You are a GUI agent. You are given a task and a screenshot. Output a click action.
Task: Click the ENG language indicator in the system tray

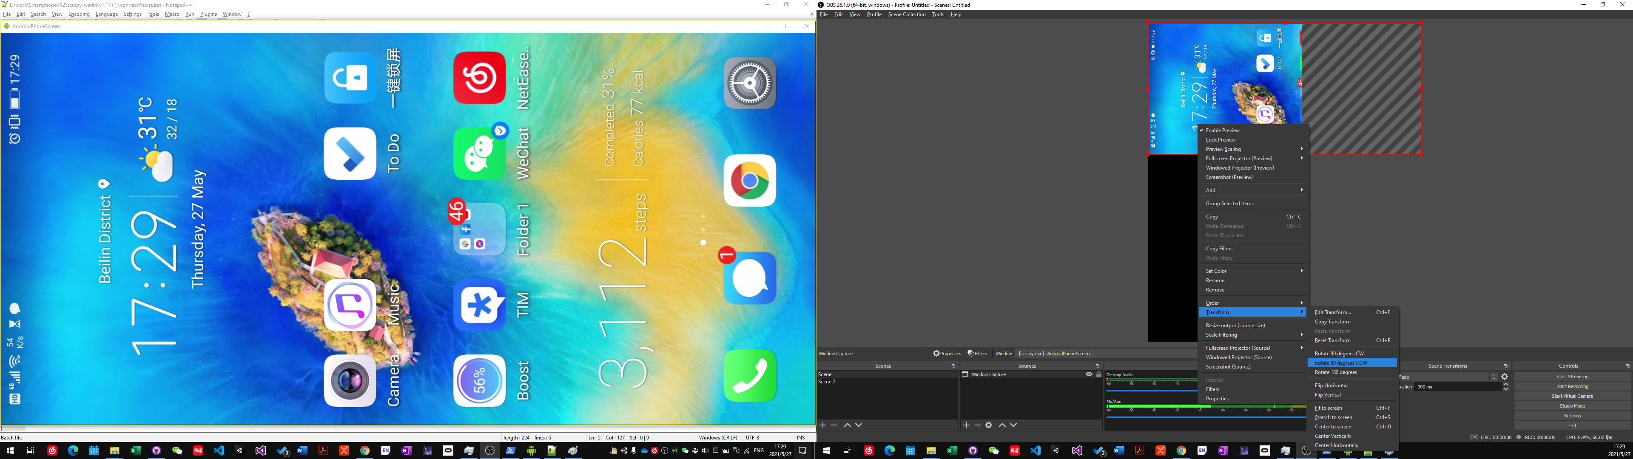tap(758, 451)
